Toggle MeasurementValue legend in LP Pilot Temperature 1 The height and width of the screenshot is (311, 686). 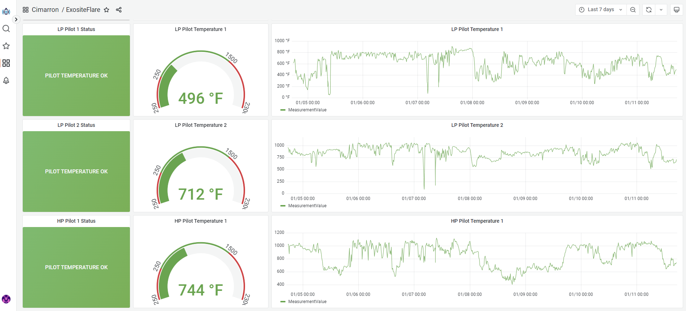tap(307, 110)
